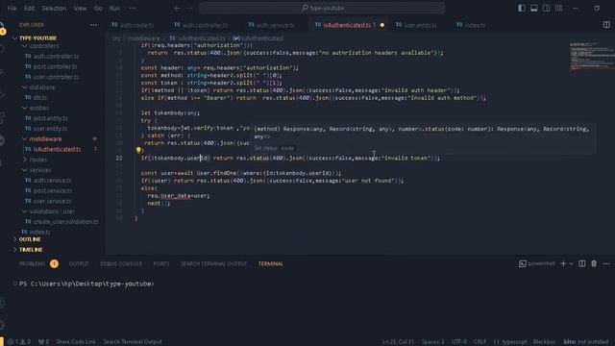Image resolution: width=615 pixels, height=346 pixels.
Task: Click the ports forwarded status bar icon
Action: click(x=43, y=342)
